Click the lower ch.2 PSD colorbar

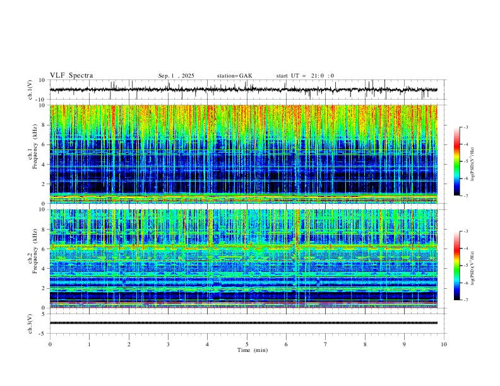click(457, 266)
